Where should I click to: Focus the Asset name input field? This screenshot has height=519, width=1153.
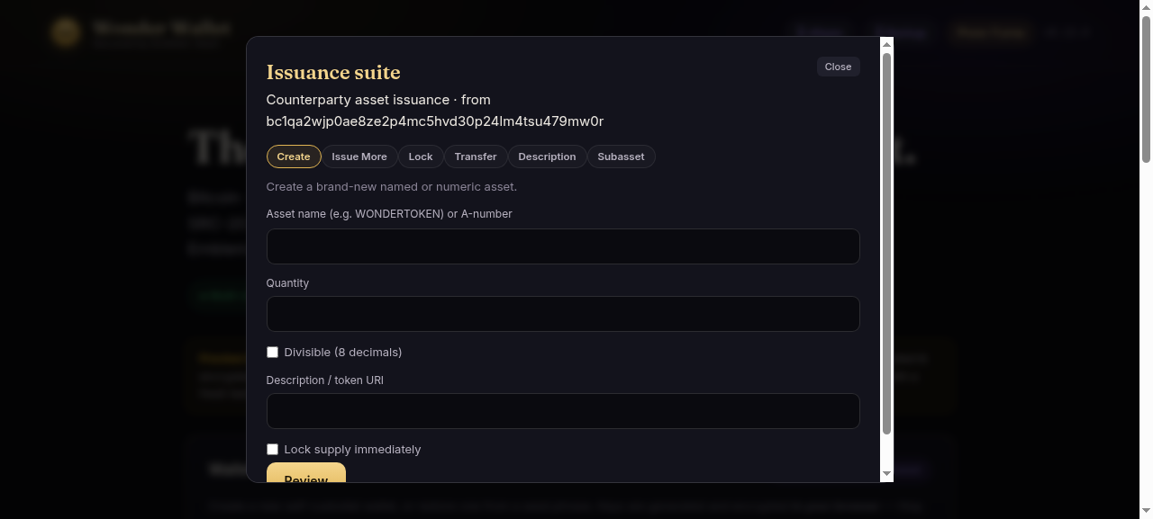pyautogui.click(x=563, y=246)
